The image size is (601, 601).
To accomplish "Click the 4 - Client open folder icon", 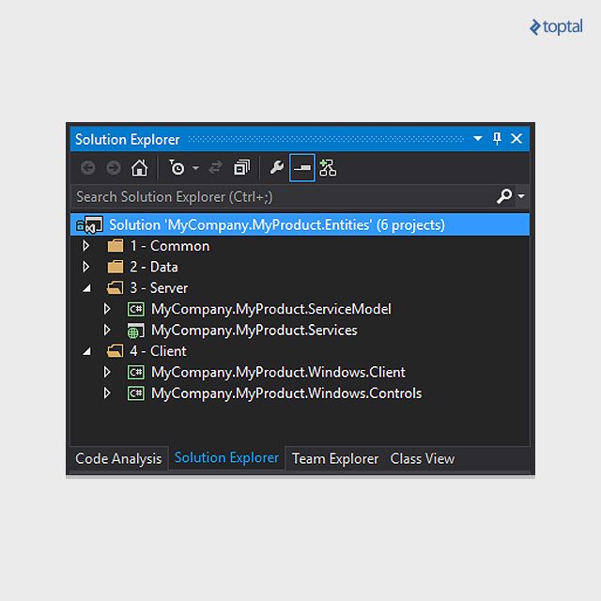I will point(115,351).
